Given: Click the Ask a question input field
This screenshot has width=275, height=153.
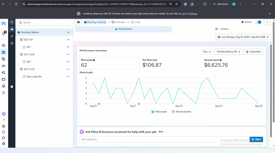Looking at the screenshot, I should [x=164, y=139].
